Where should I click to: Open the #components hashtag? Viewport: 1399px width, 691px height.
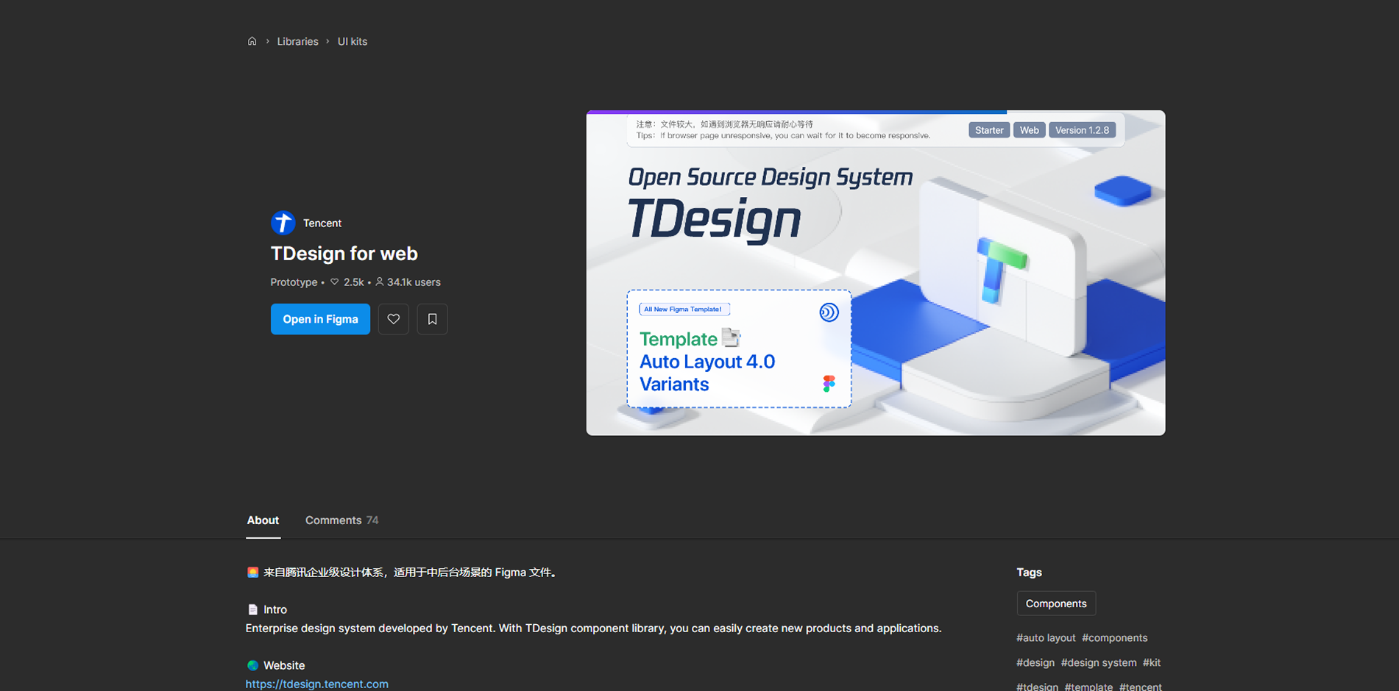tap(1114, 637)
